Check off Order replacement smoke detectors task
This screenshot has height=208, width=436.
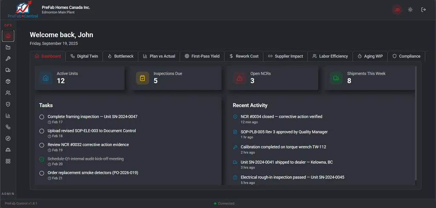(42, 173)
